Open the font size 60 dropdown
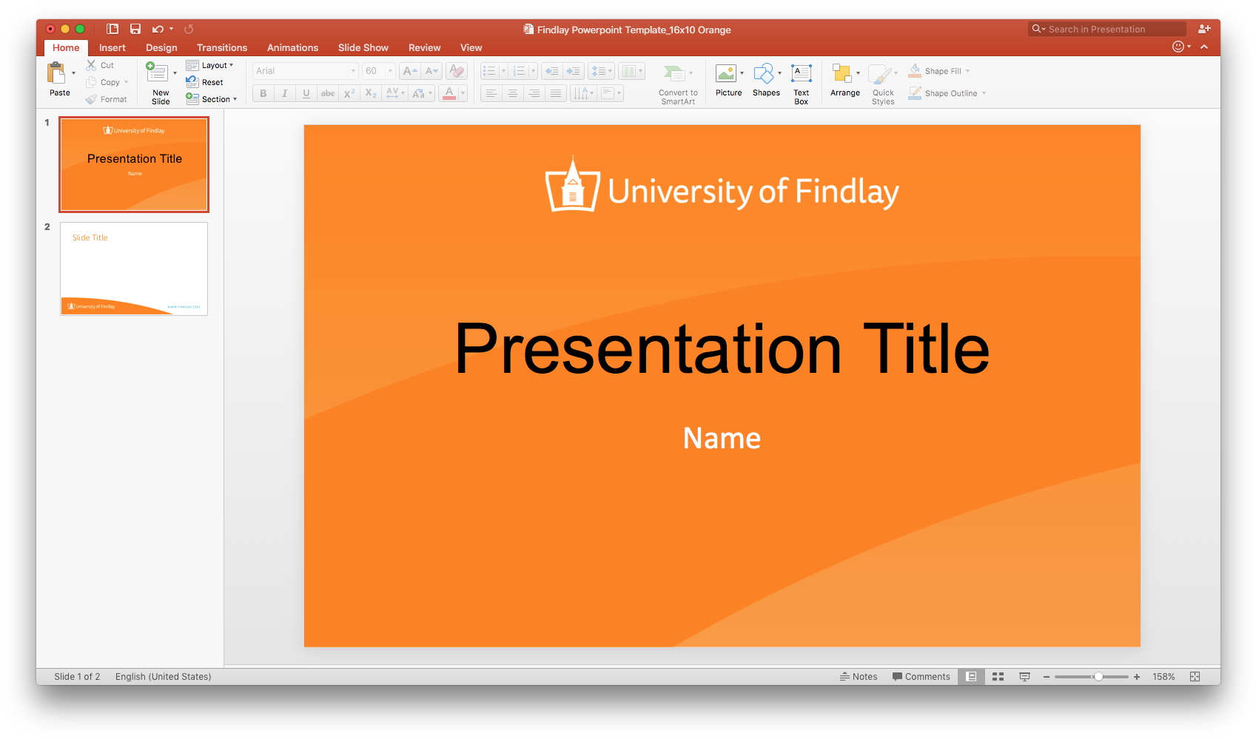The height and width of the screenshot is (739, 1256). (x=390, y=70)
